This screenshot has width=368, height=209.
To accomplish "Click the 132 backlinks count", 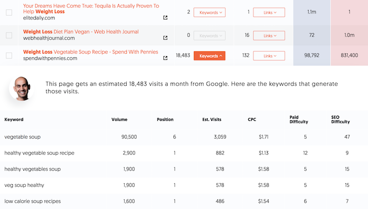I will [246, 55].
